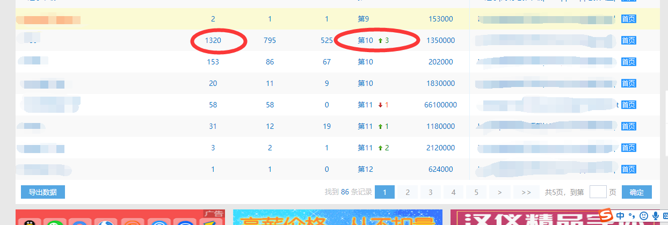Click the 624000 value cell
The image size is (668, 225).
click(441, 169)
